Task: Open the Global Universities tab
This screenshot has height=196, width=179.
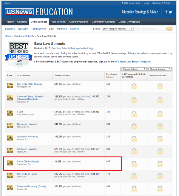Action: pos(129,22)
